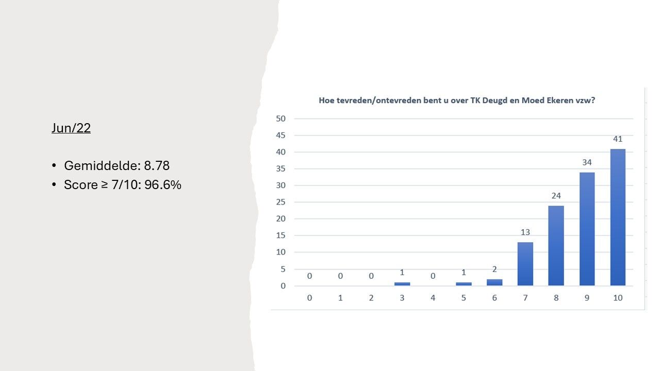Click the y-axis label 25
The width and height of the screenshot is (660, 371).
pyautogui.click(x=280, y=202)
